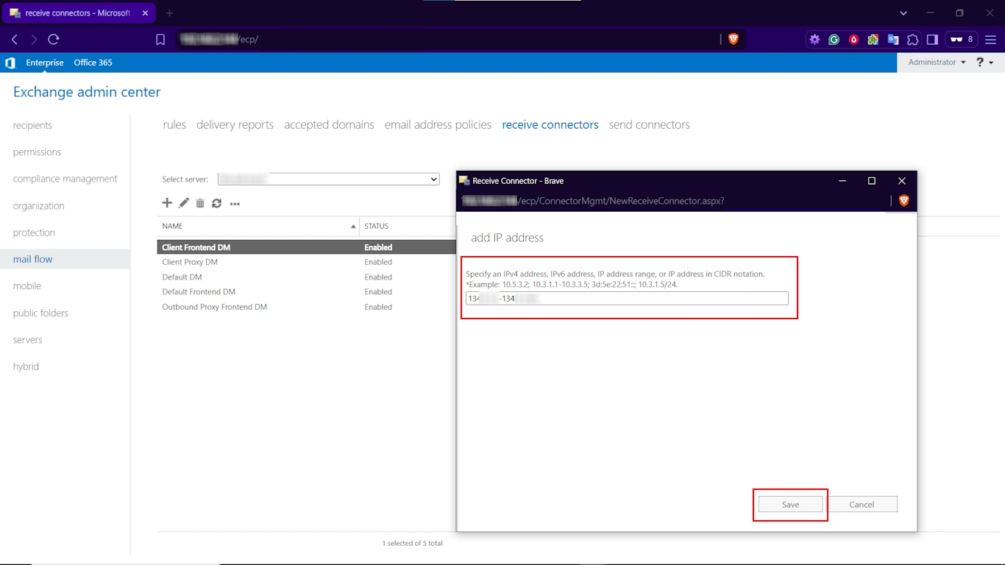
Task: Go to mail flow in the sidebar
Action: tap(65, 259)
